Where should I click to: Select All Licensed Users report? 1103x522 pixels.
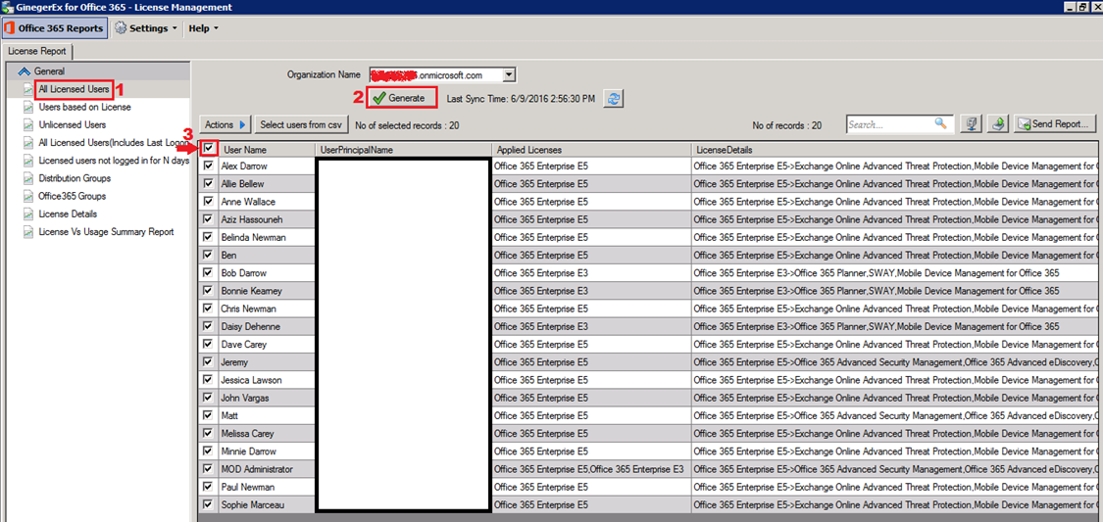[x=74, y=89]
